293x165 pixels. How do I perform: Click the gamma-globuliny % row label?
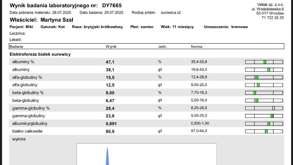31,108
